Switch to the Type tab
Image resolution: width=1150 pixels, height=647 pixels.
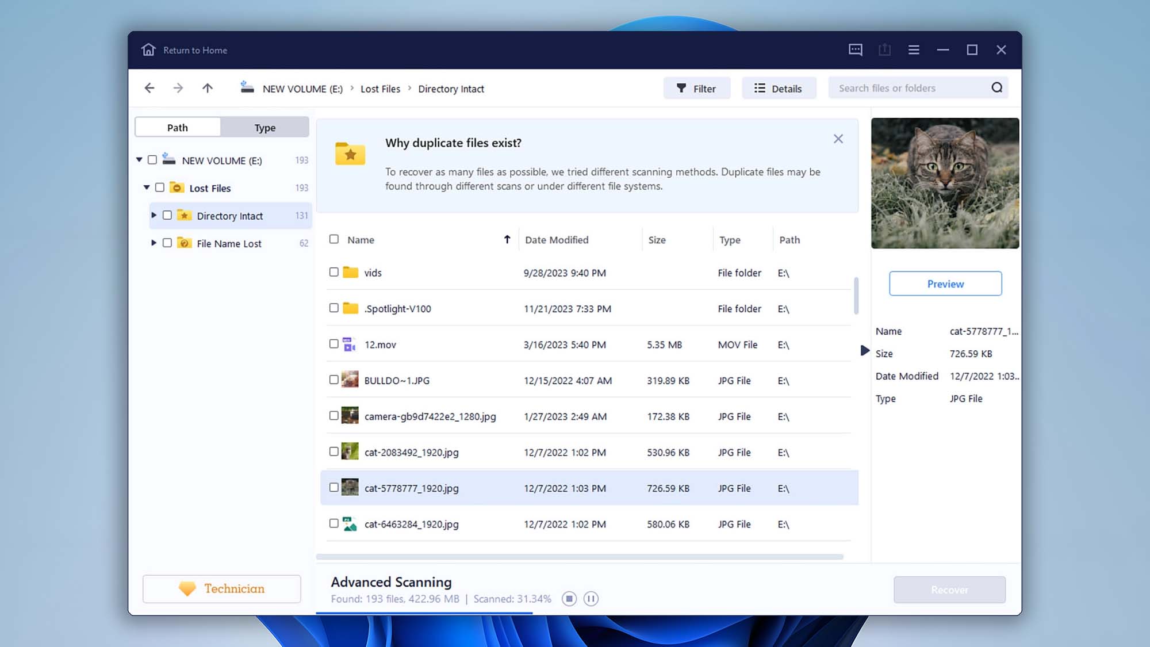[x=264, y=127]
